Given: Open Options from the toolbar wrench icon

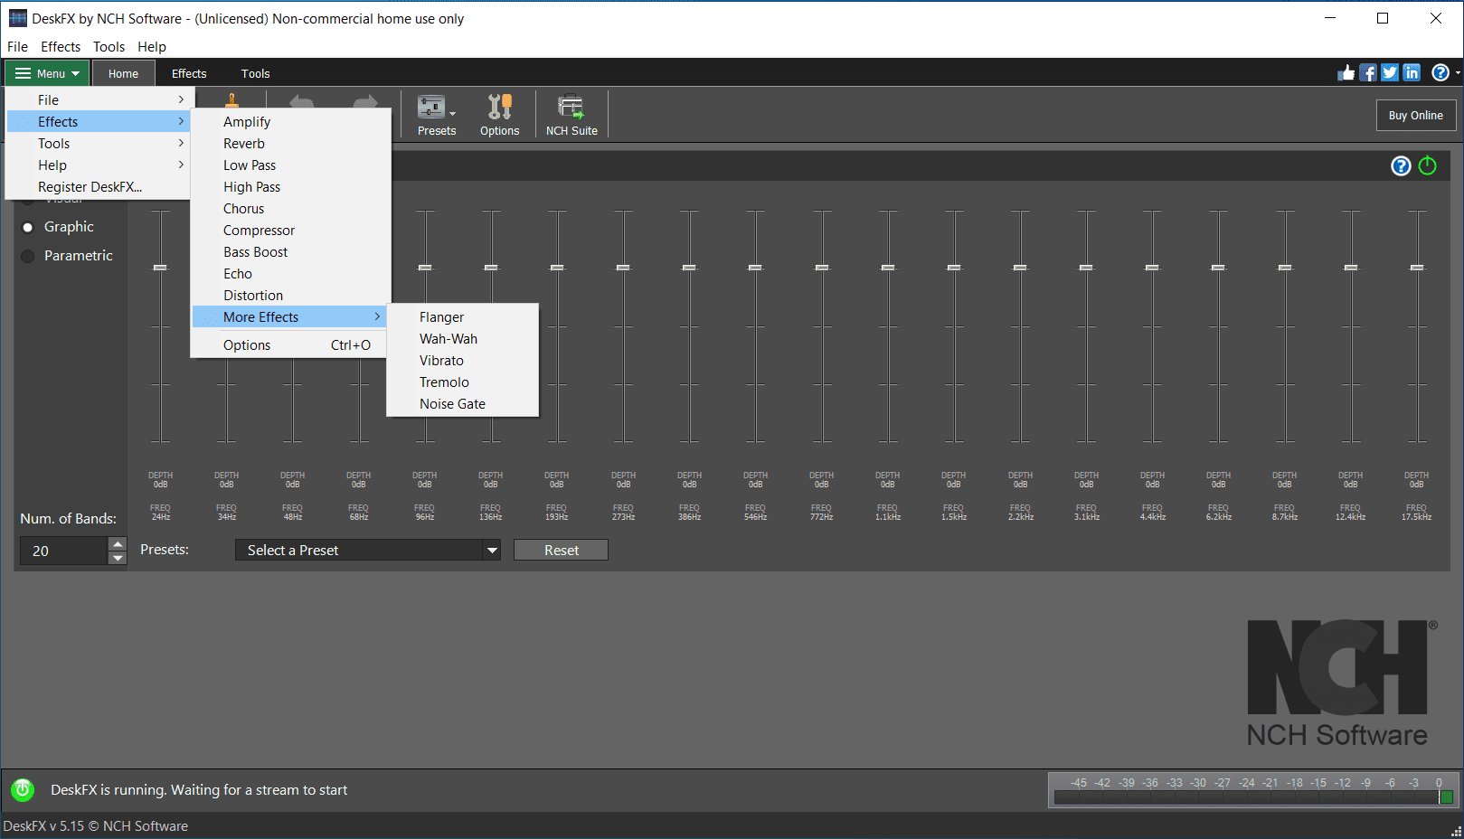Looking at the screenshot, I should pos(500,115).
